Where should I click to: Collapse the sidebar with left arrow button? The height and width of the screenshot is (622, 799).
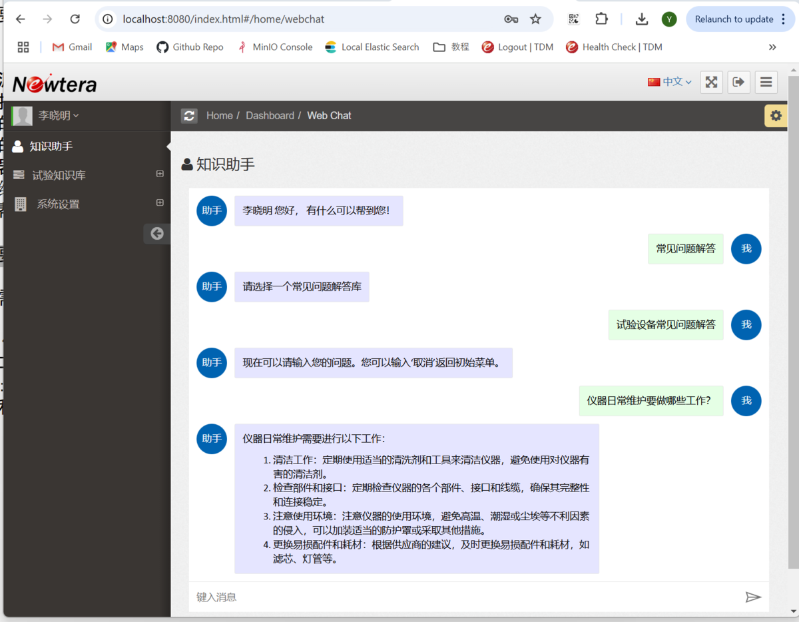click(x=157, y=233)
